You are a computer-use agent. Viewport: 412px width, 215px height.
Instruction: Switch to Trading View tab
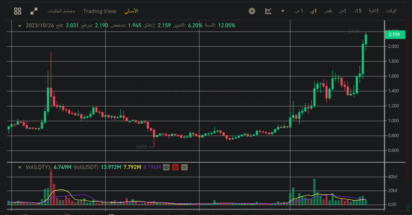click(100, 11)
